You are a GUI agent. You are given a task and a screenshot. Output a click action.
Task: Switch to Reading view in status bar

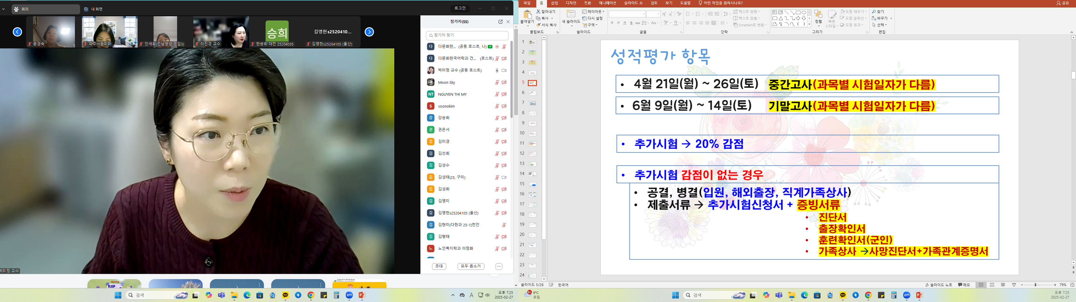[x=1003, y=285]
